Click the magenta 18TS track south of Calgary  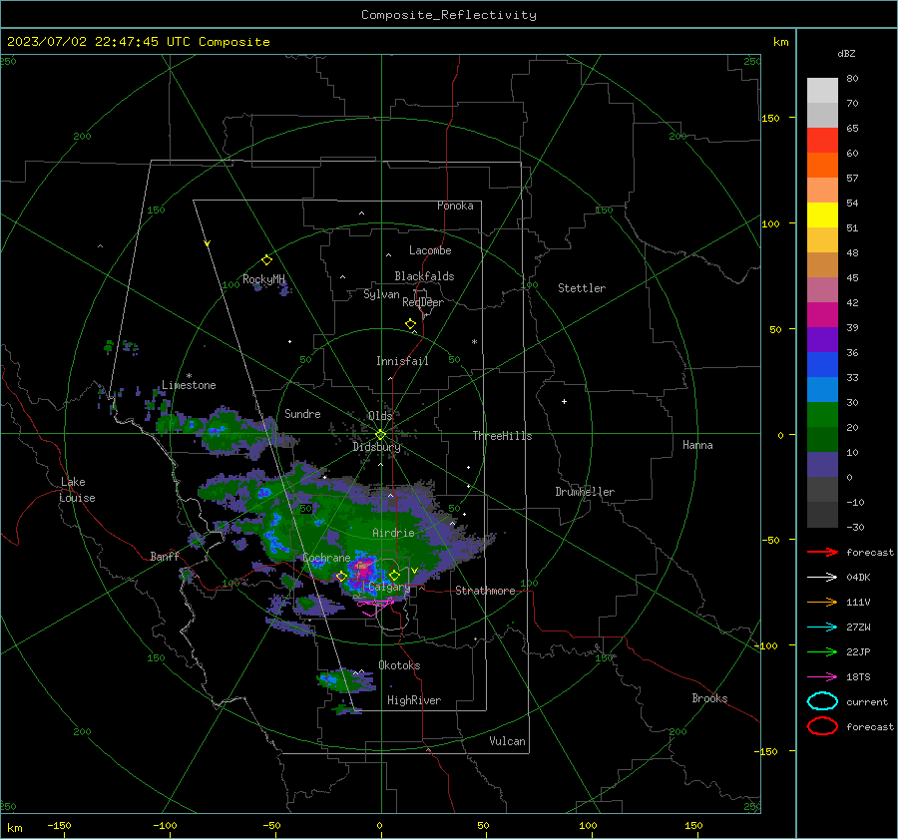tap(375, 605)
